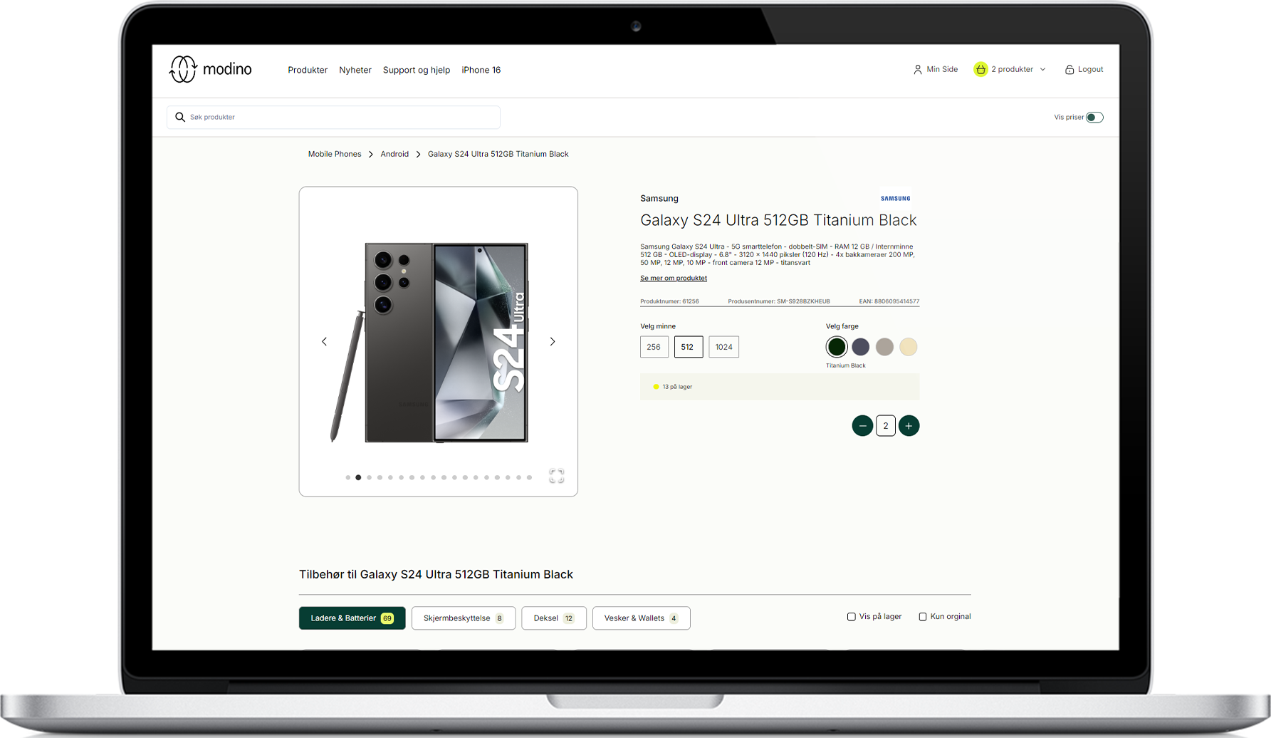This screenshot has height=738, width=1271.
Task: Click the quantity number field
Action: [x=886, y=426]
